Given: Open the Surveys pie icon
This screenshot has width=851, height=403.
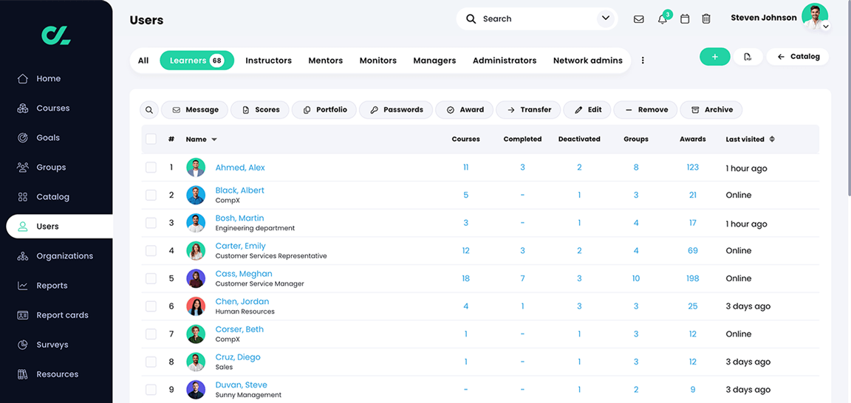Looking at the screenshot, I should tap(22, 345).
